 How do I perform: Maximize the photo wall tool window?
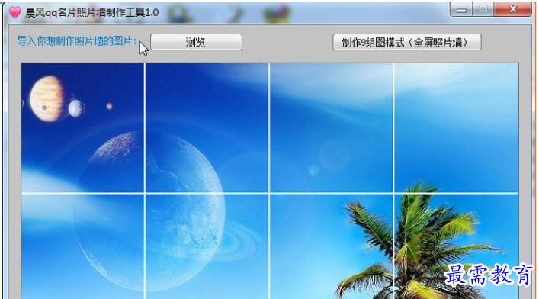coord(483,9)
